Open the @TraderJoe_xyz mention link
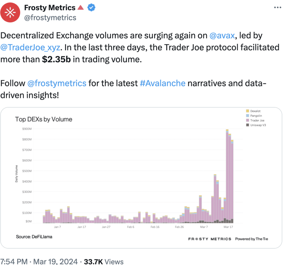 (x=30, y=47)
